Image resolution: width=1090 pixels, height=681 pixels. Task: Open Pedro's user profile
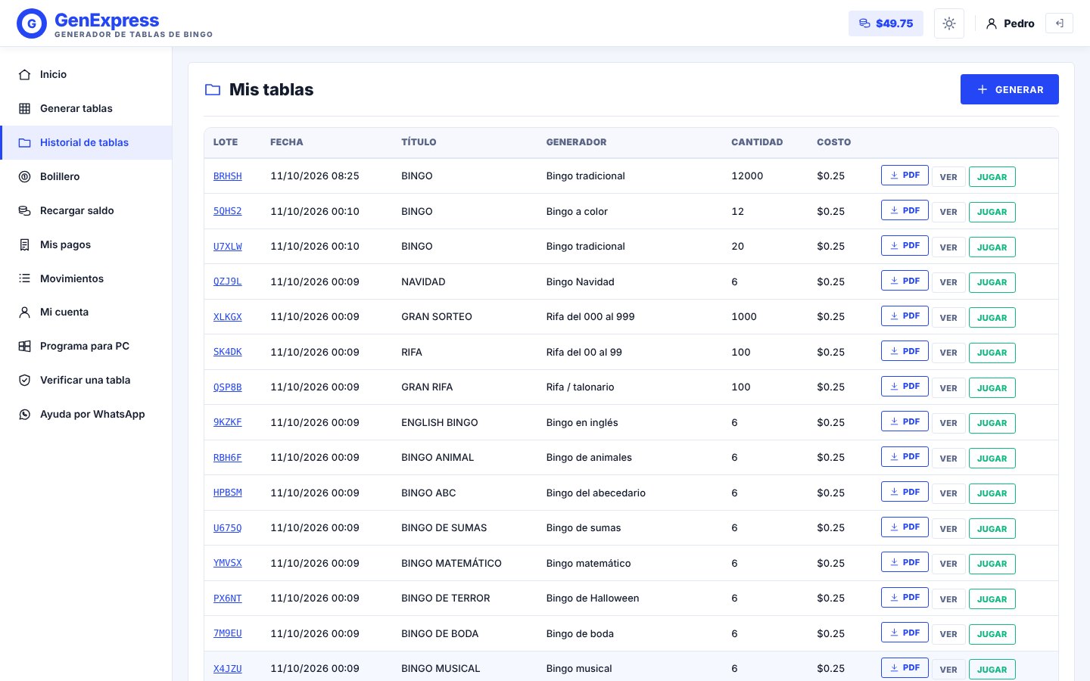coord(1010,23)
